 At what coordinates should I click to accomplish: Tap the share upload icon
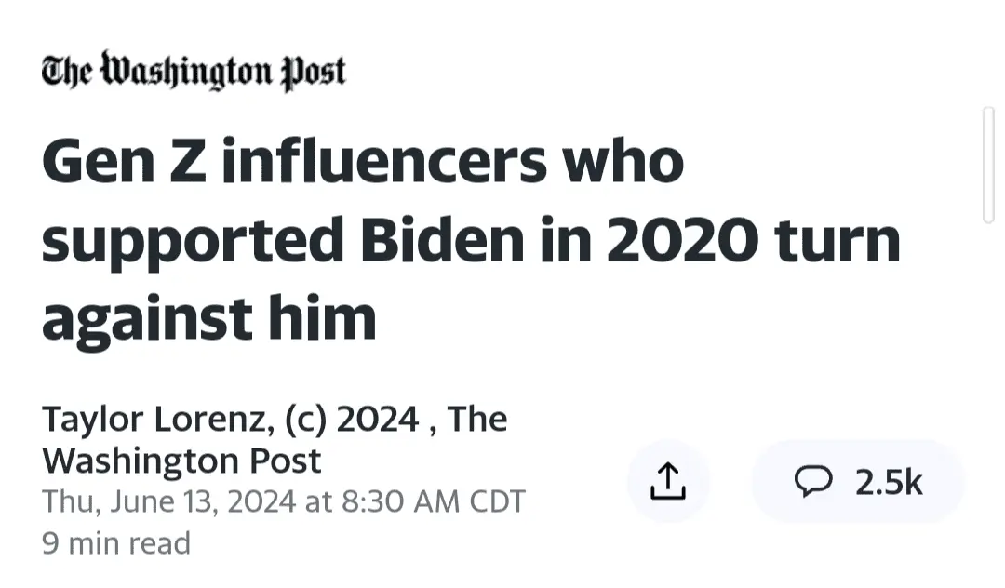pos(668,481)
